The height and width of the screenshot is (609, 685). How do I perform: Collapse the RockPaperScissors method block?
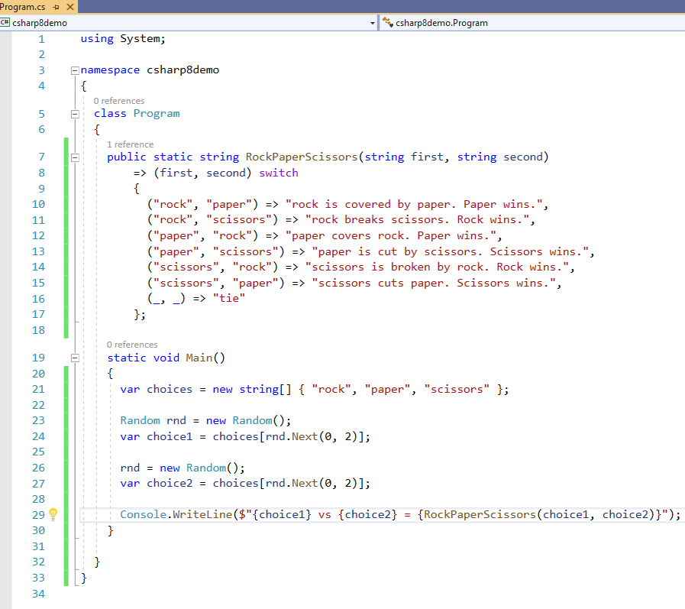tap(75, 157)
